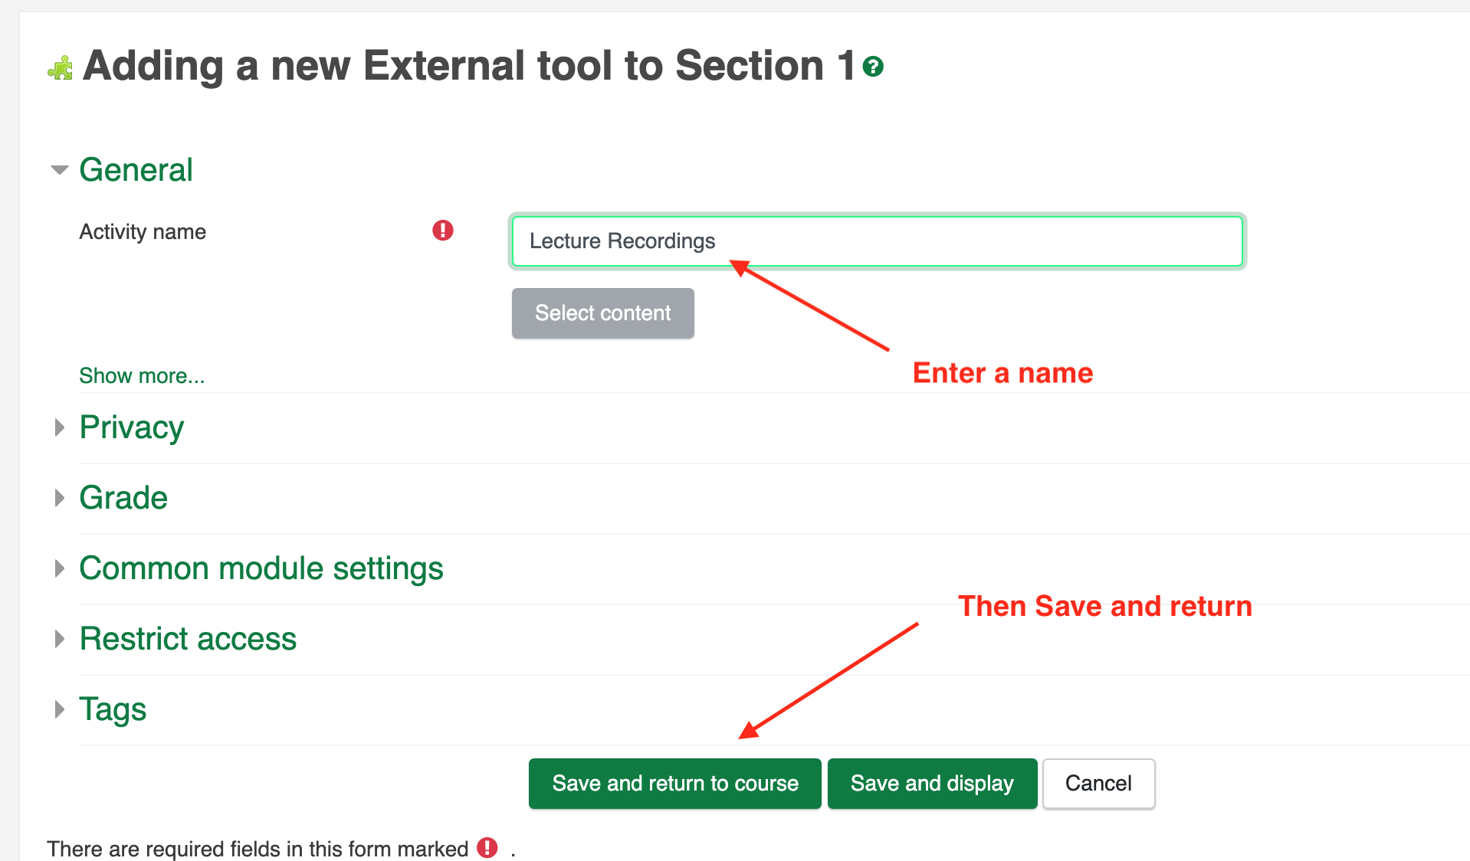Screen dimensions: 1470x861
Task: Click the green help question mark icon
Action: tap(873, 67)
